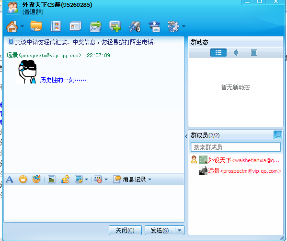Switch group dynamics to list view
This screenshot has width=287, height=241.
218,53
